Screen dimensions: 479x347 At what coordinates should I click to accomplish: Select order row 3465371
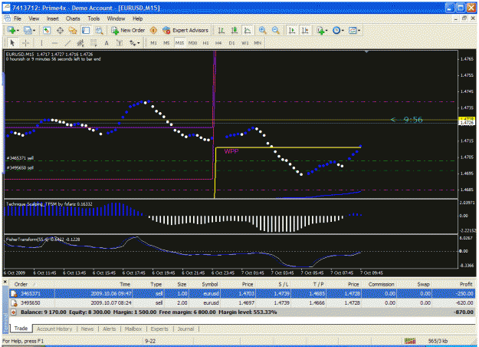pos(242,294)
